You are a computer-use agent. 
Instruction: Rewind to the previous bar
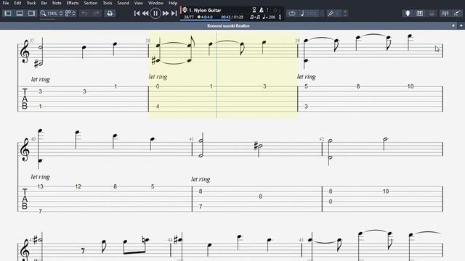click(x=145, y=13)
